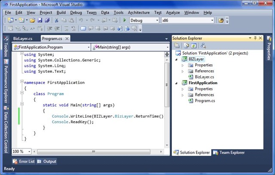The image size is (275, 175).
Task: Toggle bookmark with the blue rectangle icon
Action: pos(83,29)
